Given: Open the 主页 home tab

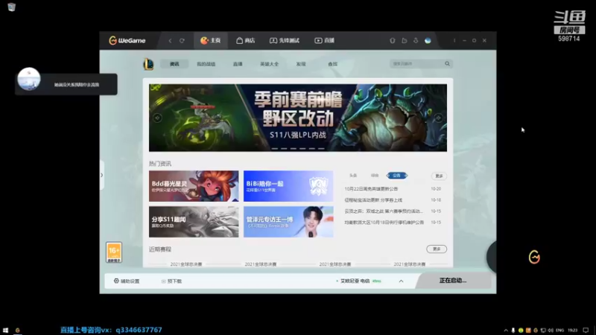Looking at the screenshot, I should (x=211, y=40).
